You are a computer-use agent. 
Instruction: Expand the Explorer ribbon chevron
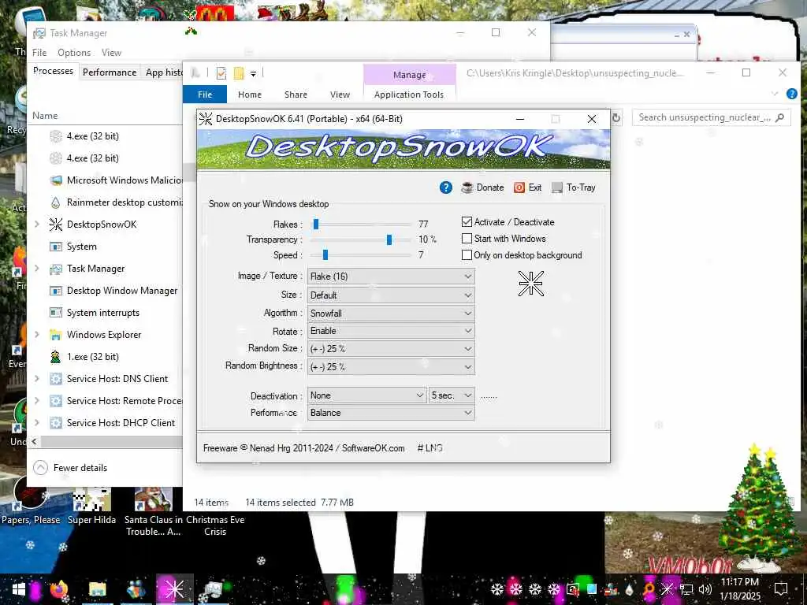point(775,94)
